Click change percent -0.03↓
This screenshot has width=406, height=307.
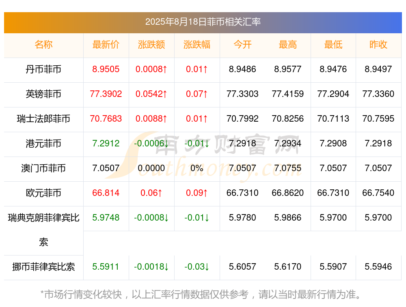coord(197,267)
